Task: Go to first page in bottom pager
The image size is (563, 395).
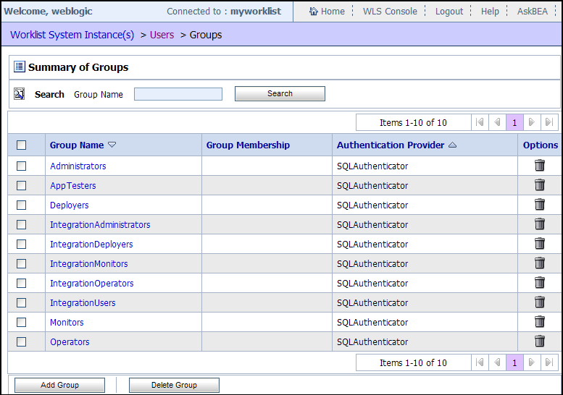Action: (480, 362)
